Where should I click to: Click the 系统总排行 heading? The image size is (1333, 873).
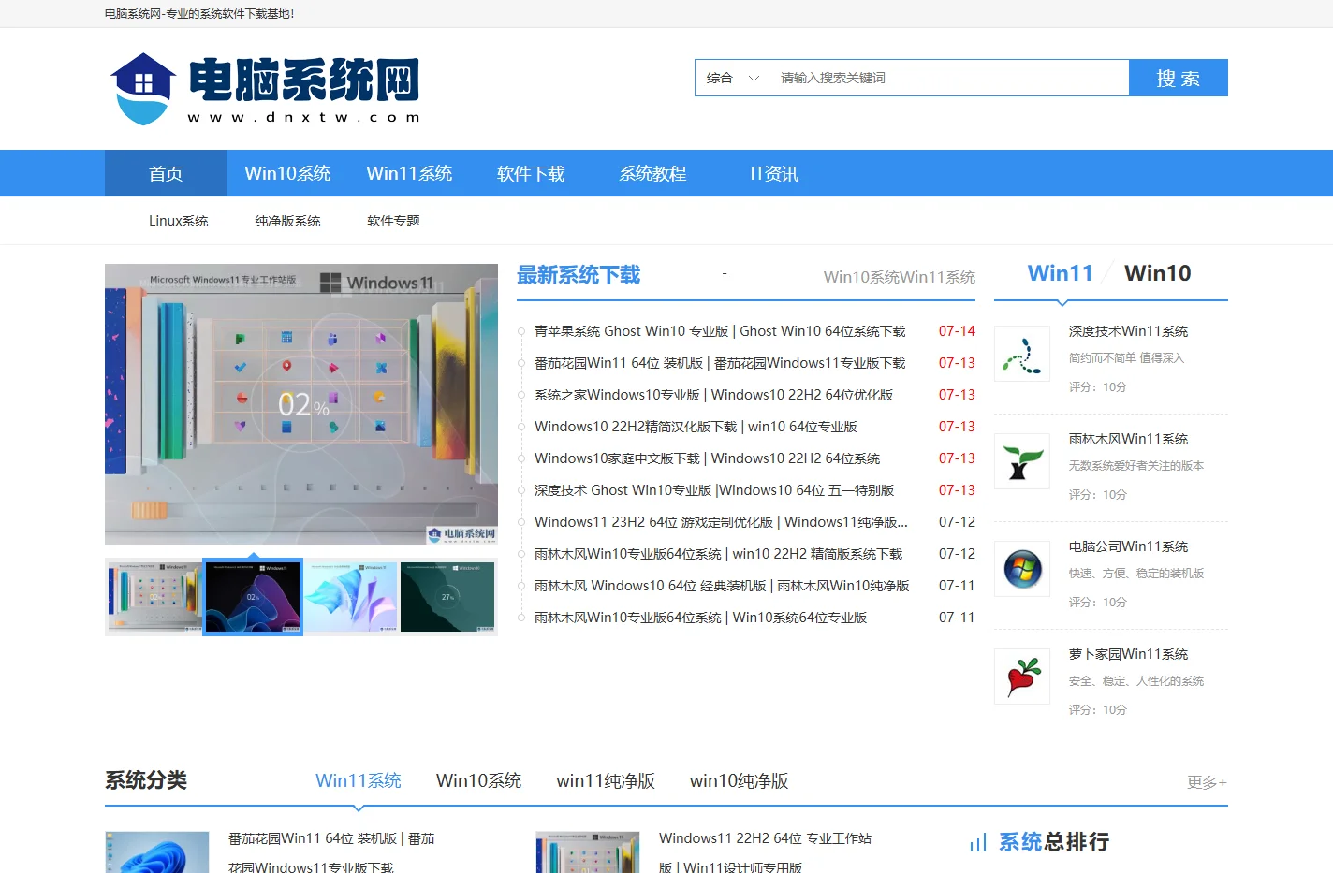1054,842
